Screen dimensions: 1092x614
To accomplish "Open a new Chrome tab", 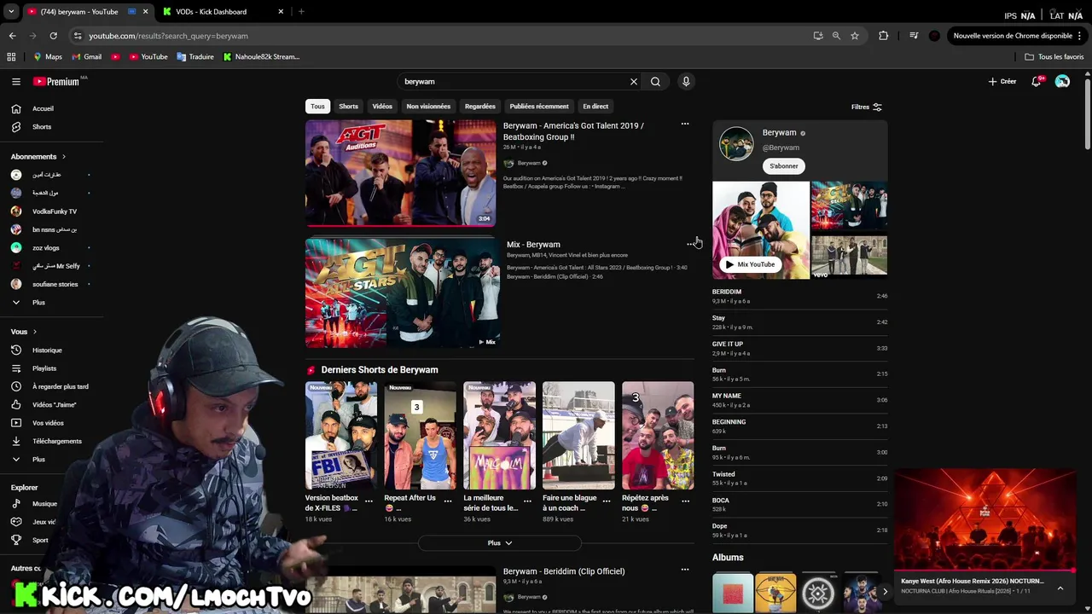I will point(301,12).
